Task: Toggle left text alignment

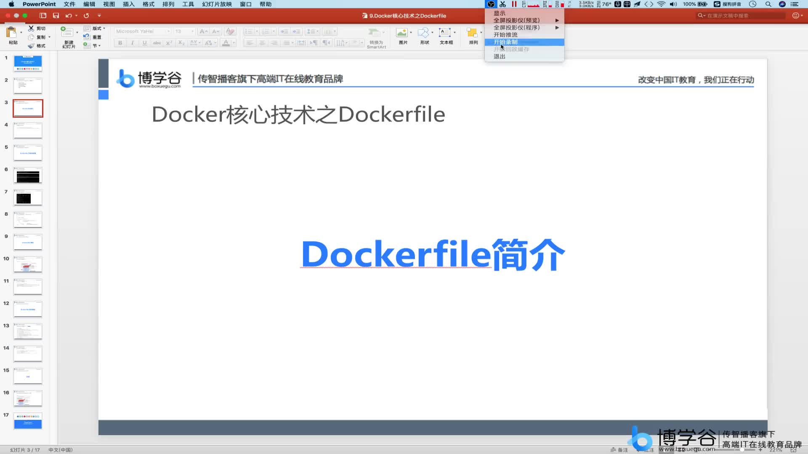Action: tap(250, 43)
